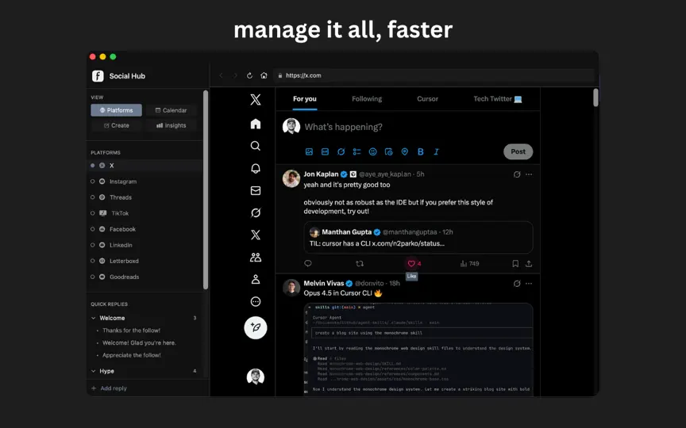Open the Explore search icon
Screen dimensions: 686x428
(x=256, y=146)
